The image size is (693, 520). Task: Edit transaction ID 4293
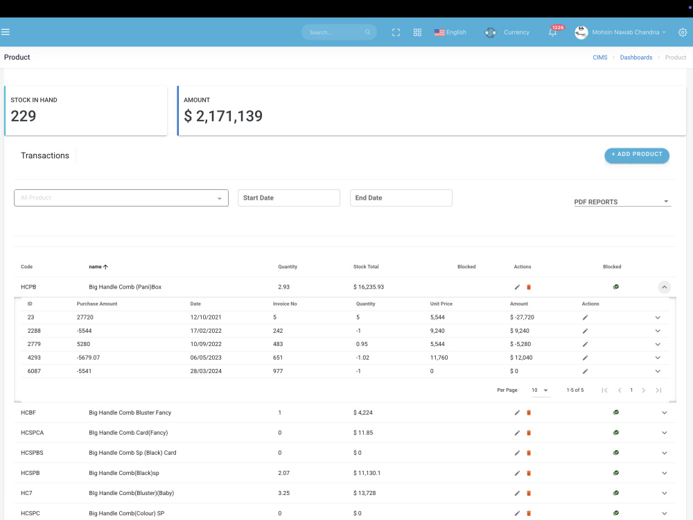pos(585,358)
